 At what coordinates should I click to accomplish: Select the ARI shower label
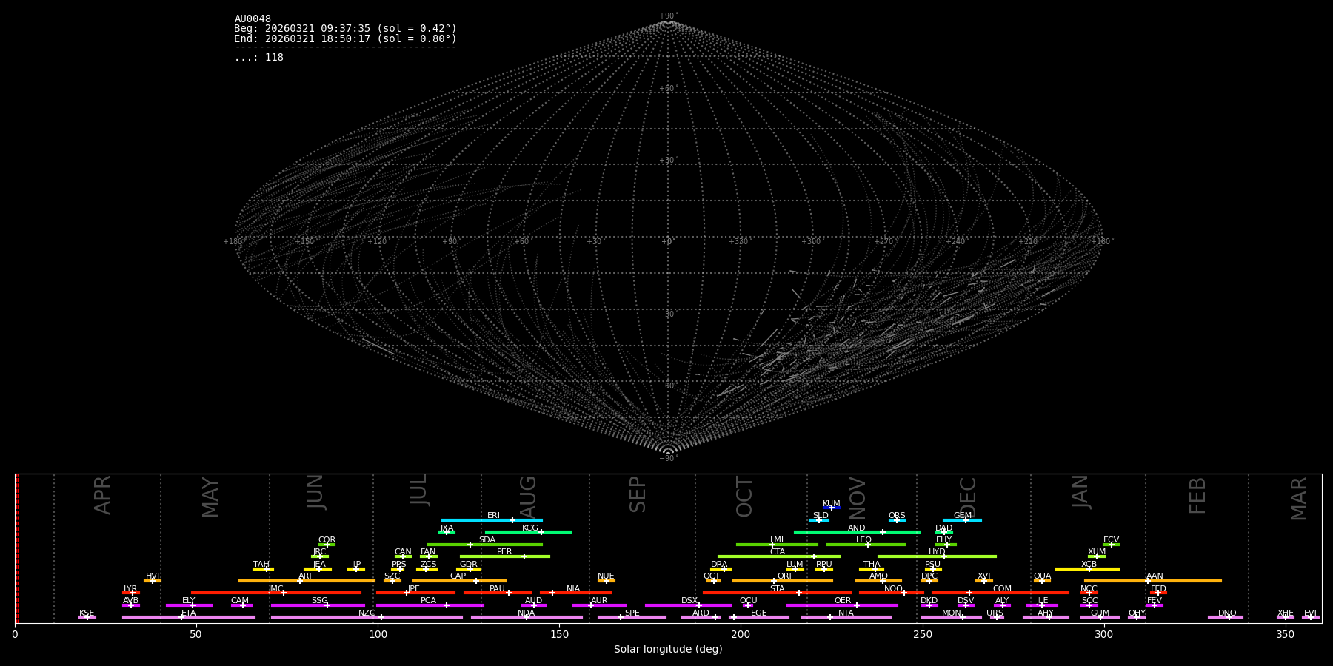pos(305,576)
